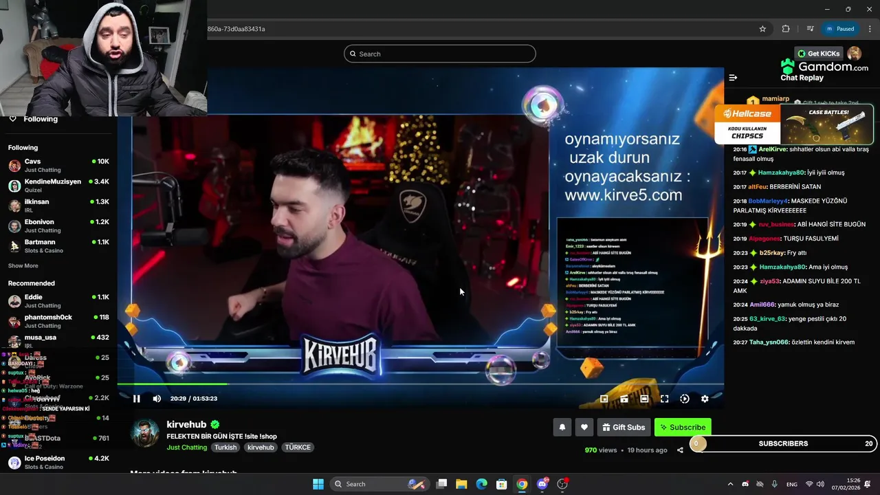
Task: Click the Just Chatting category link
Action: [x=186, y=448]
